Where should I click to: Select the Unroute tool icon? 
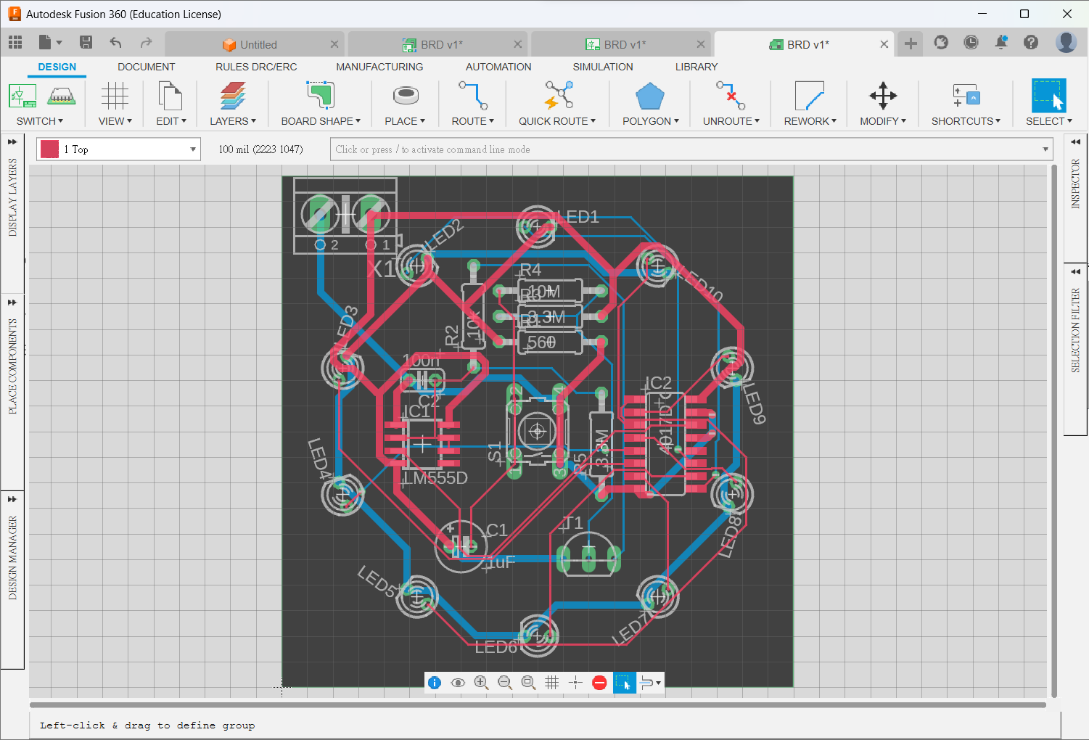731,96
